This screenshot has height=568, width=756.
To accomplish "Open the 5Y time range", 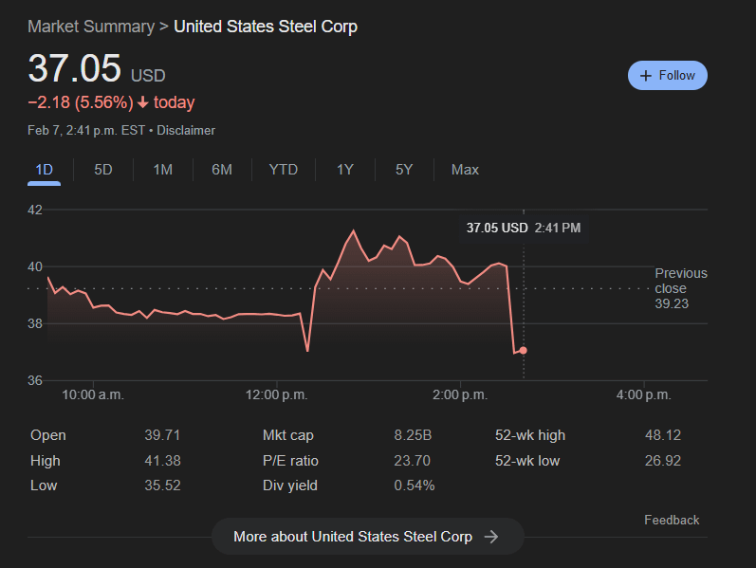I will [x=404, y=170].
